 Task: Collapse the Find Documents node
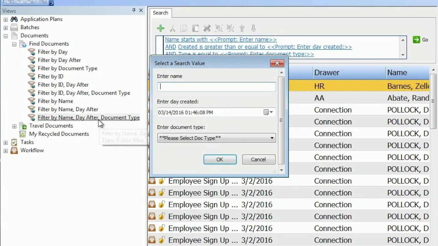14,44
